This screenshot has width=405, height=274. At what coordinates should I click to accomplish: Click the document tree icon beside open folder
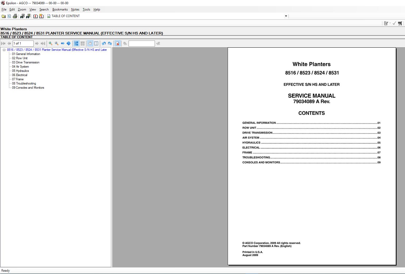pyautogui.click(x=9, y=16)
